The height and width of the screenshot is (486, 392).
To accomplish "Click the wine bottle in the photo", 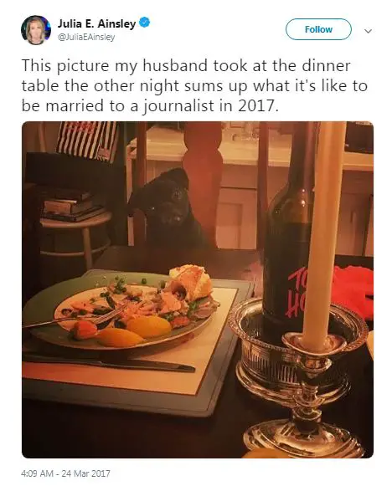I will 289,229.
